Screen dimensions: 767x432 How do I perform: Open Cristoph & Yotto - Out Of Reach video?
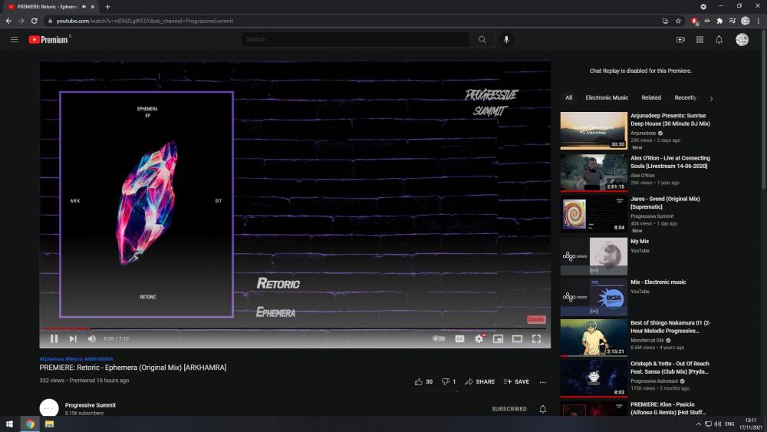click(670, 368)
